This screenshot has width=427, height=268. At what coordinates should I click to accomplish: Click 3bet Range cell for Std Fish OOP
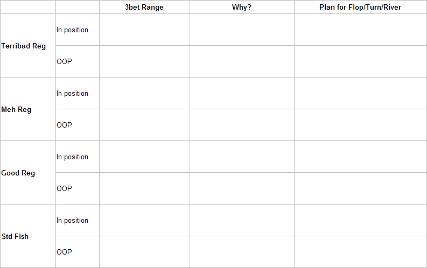pos(145,252)
